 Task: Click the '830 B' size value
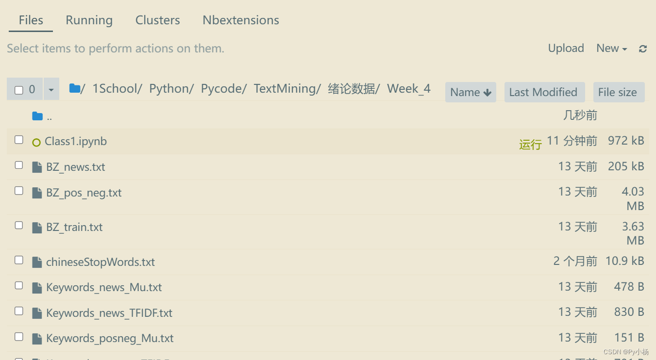629,312
